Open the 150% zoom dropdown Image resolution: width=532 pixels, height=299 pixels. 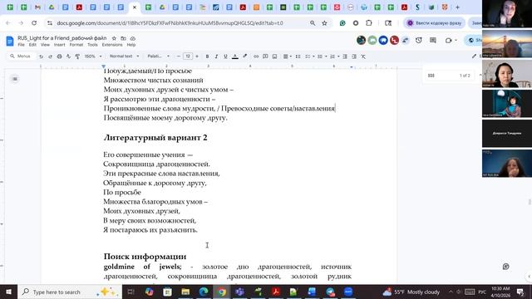[93, 56]
